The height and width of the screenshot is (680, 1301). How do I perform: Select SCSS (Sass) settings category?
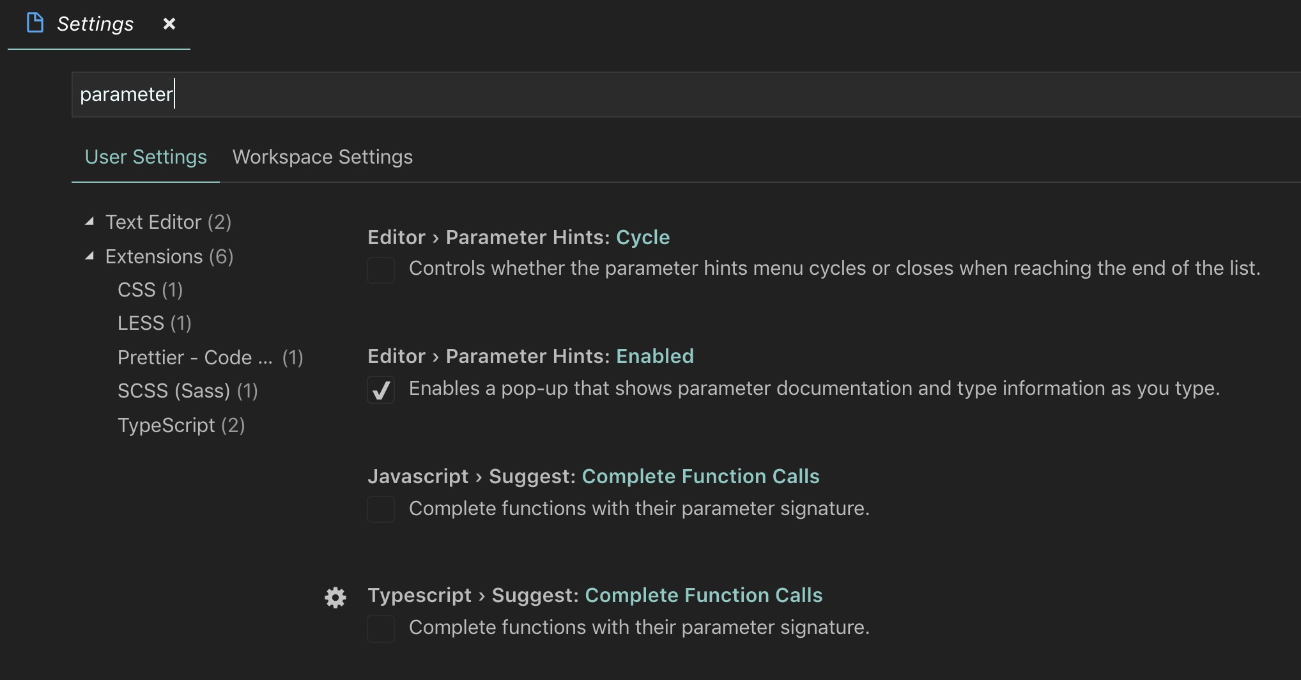187,390
